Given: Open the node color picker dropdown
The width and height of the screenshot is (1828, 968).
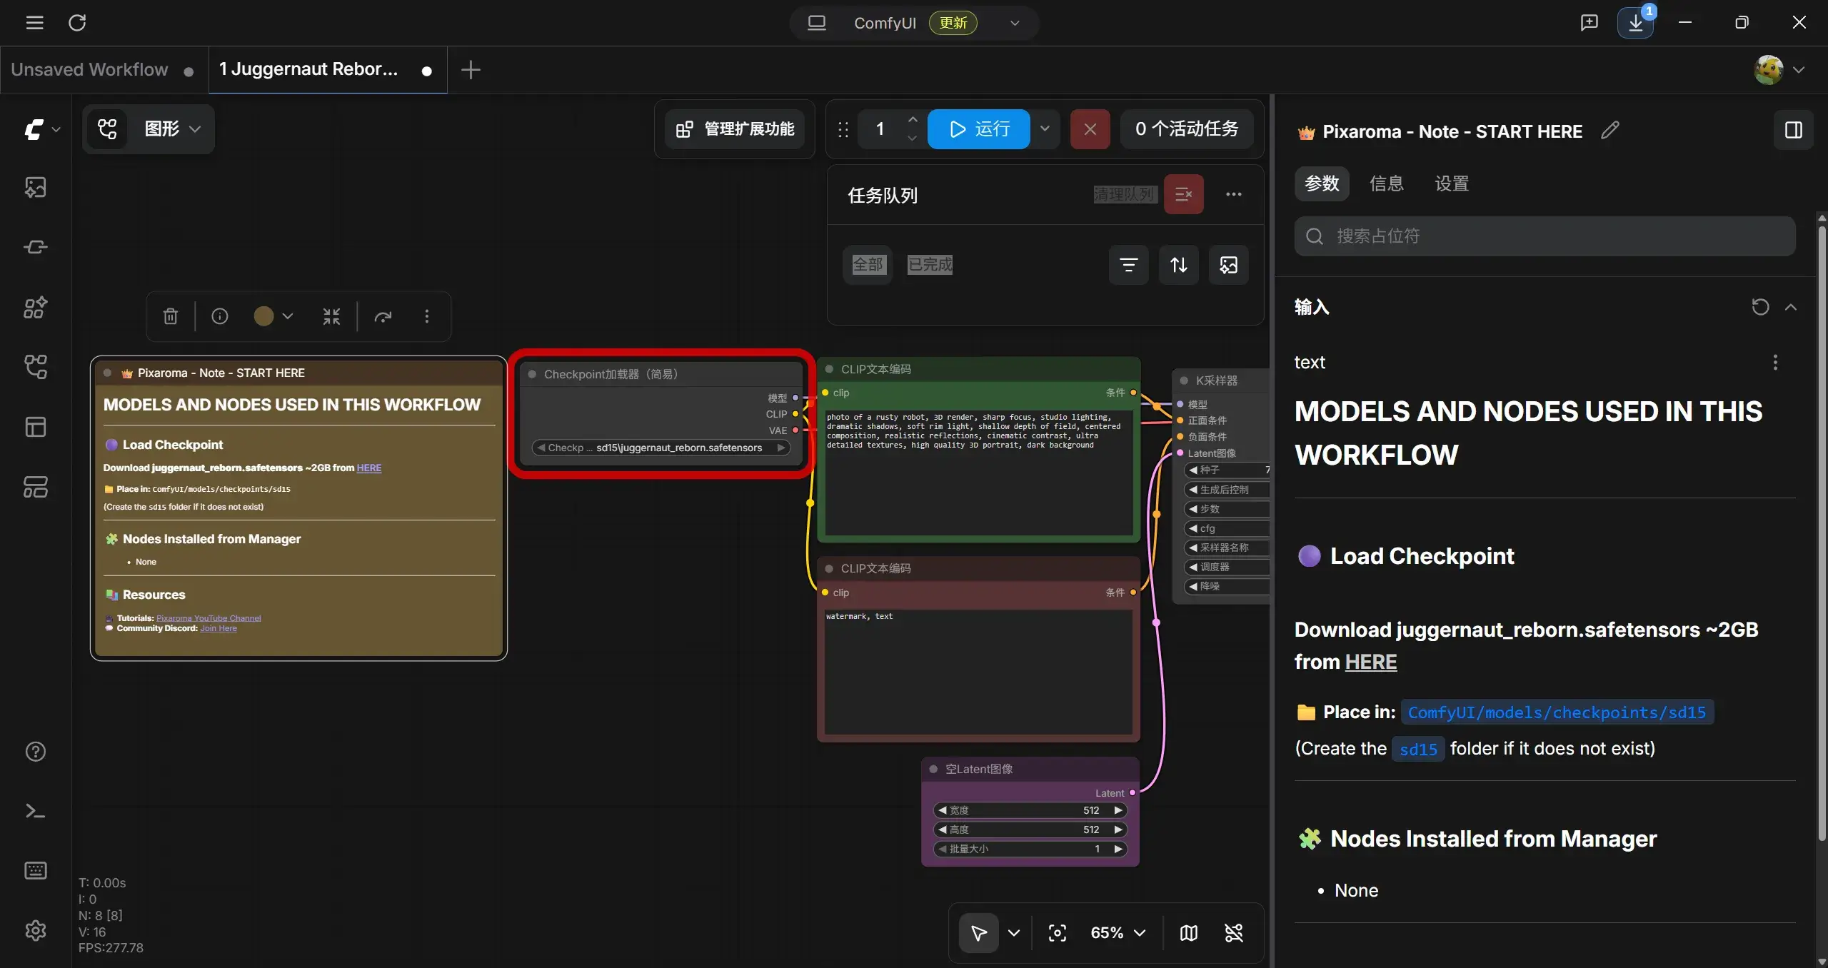Looking at the screenshot, I should pos(288,316).
